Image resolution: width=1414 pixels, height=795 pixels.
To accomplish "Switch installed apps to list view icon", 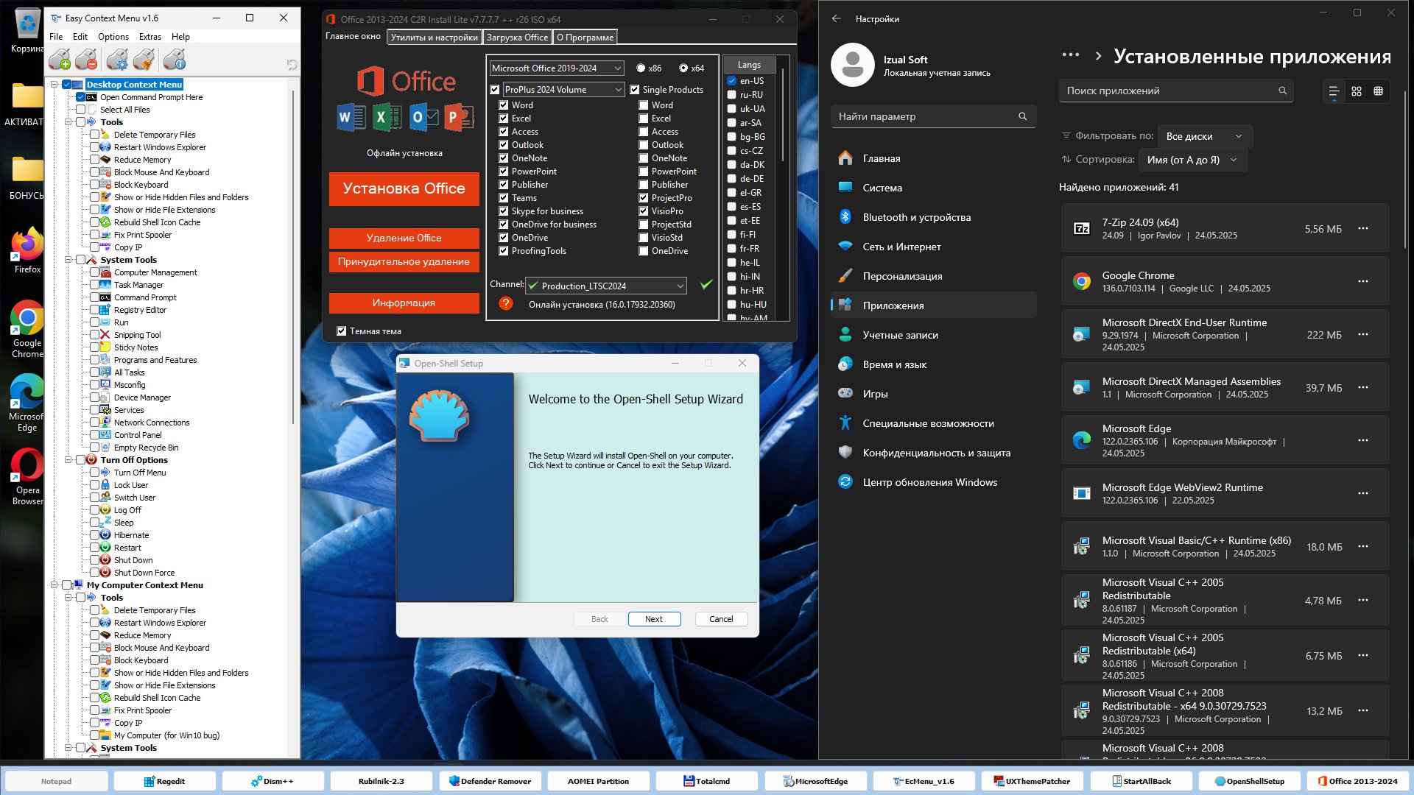I will click(x=1334, y=91).
